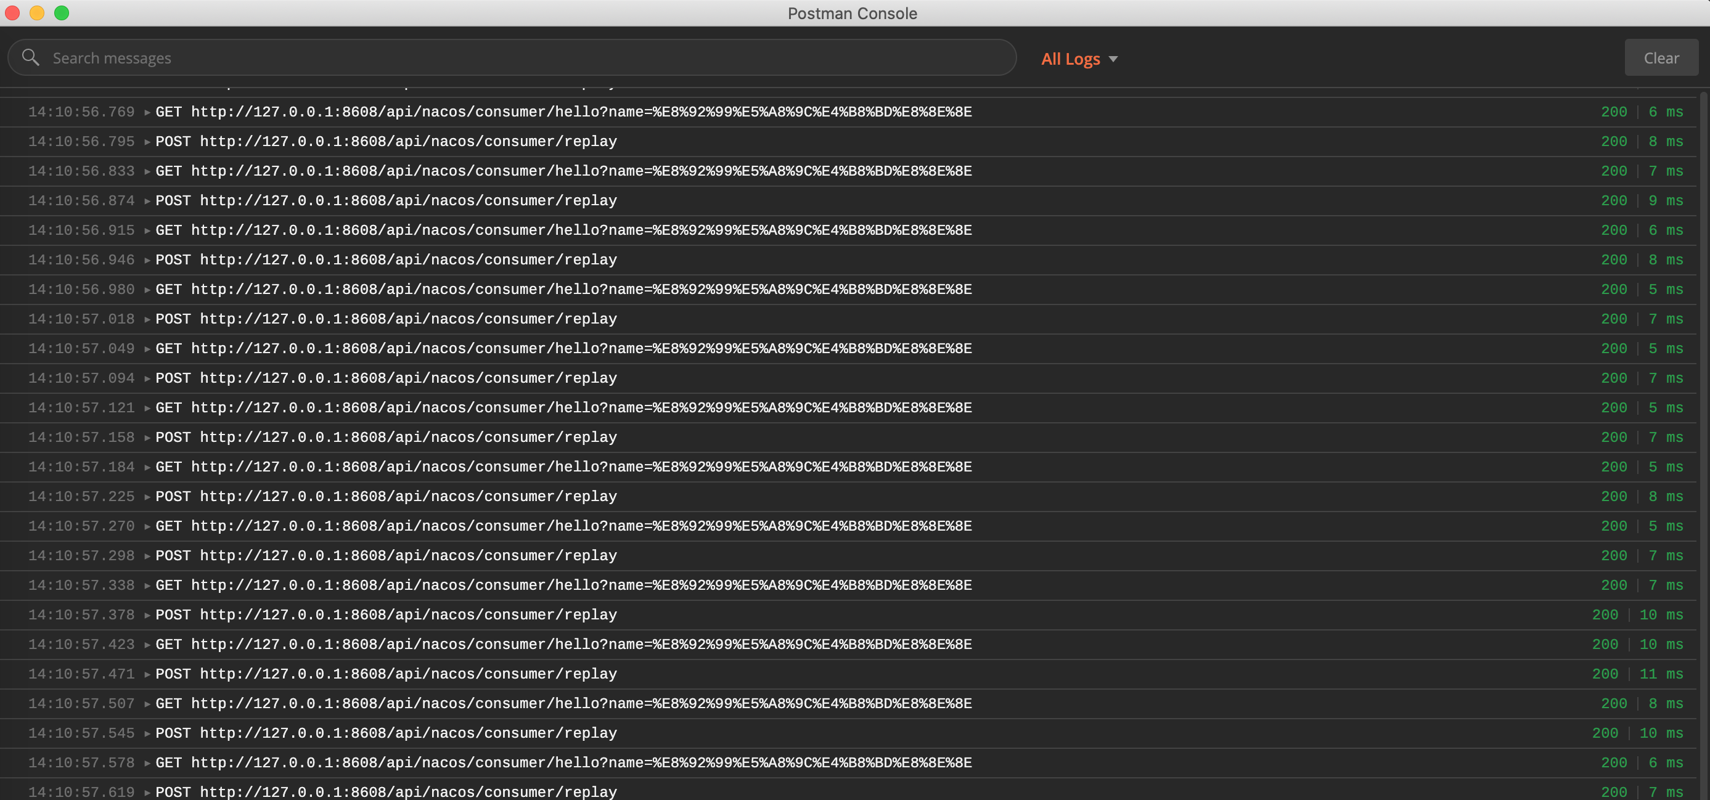Expand the 14:10:56.874 POST log arrow

click(147, 201)
